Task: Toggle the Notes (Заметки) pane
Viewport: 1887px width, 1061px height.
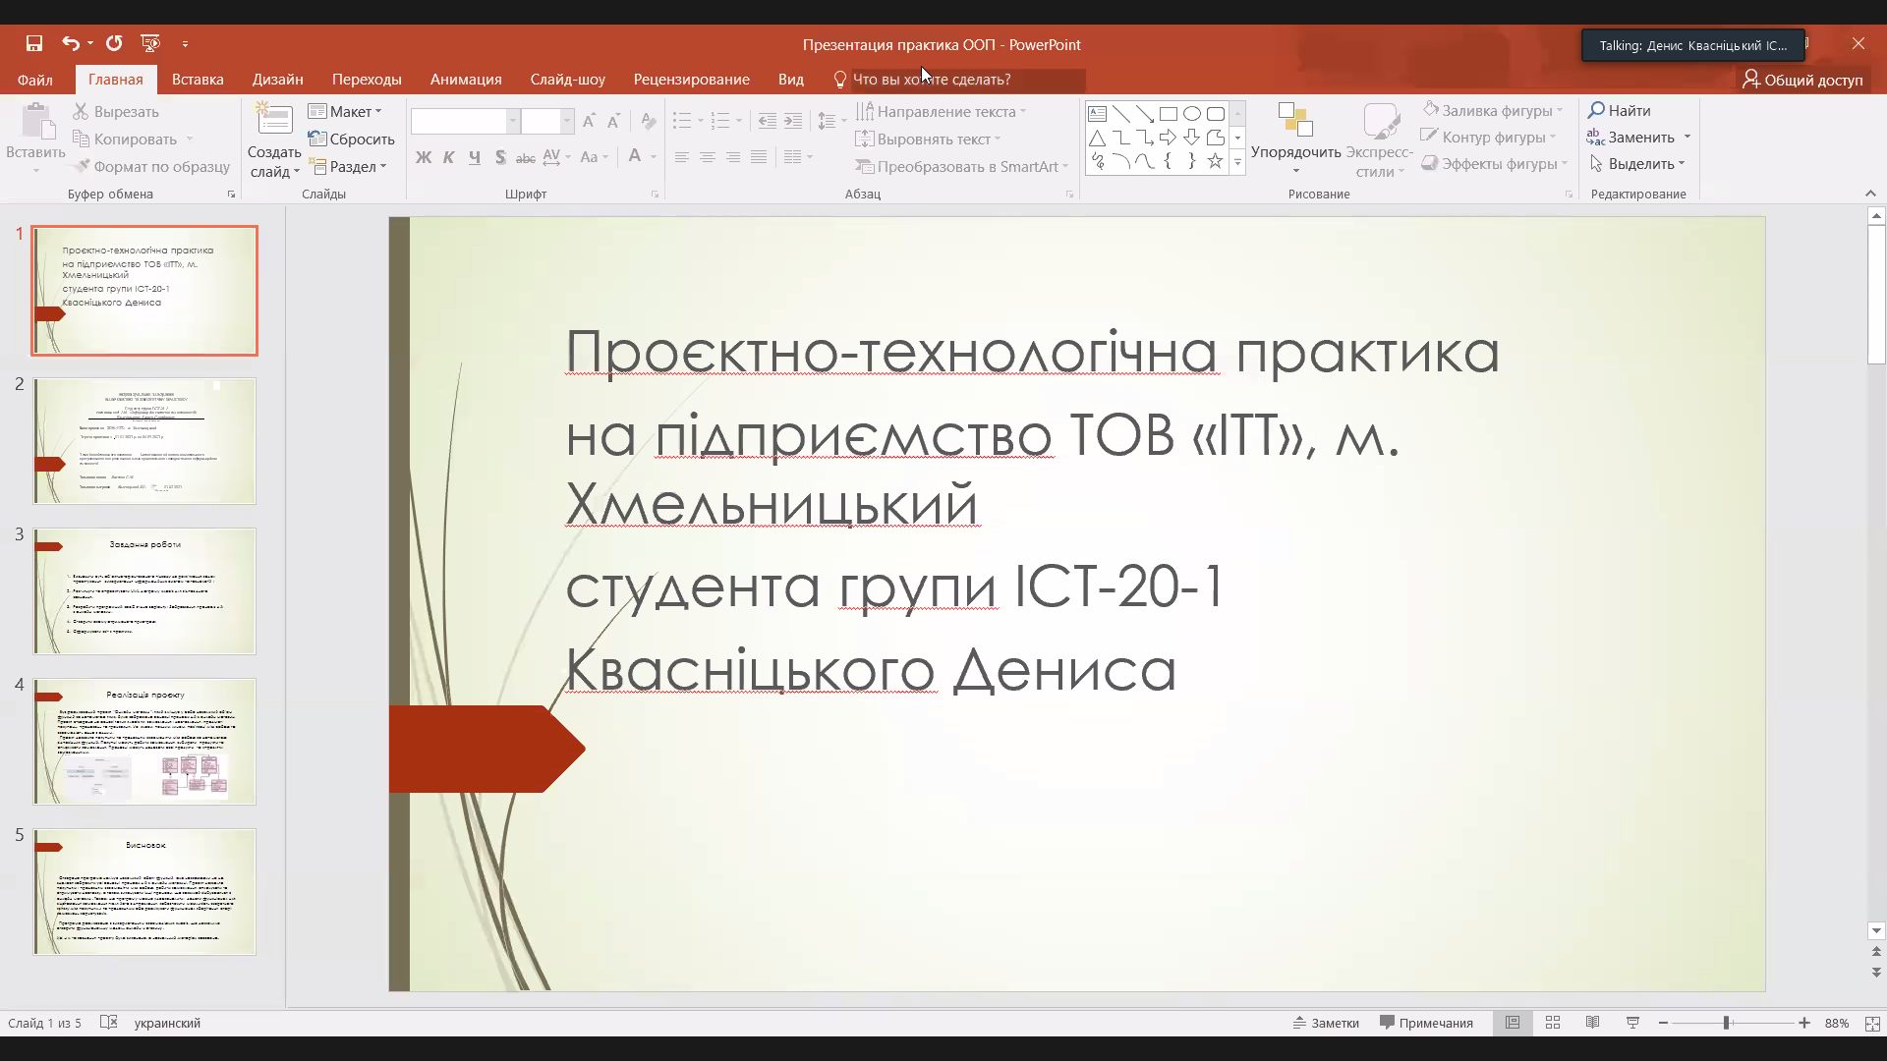Action: click(x=1326, y=1023)
